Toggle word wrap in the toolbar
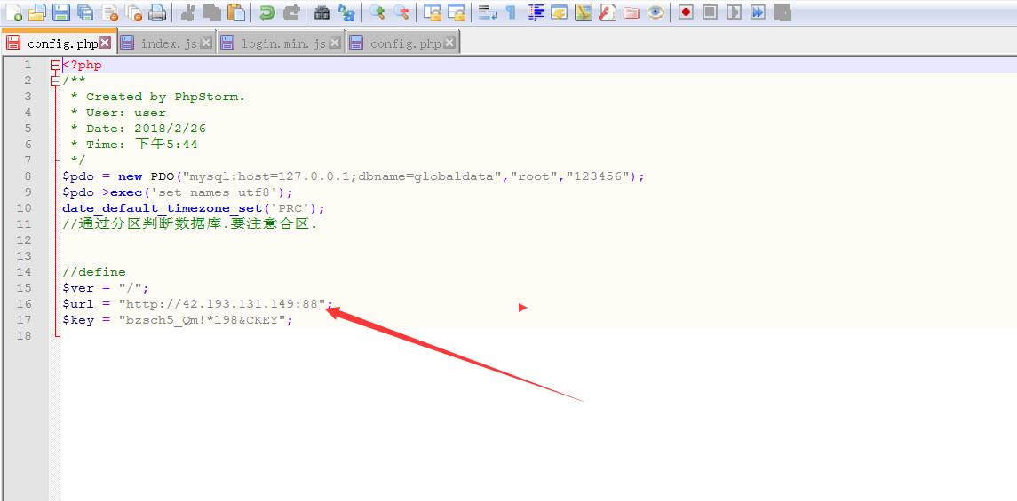 [487, 12]
